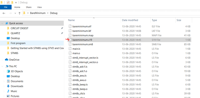200x98 pixels.
Task: Select Desktop under Quick access
Action: click(x=15, y=38)
